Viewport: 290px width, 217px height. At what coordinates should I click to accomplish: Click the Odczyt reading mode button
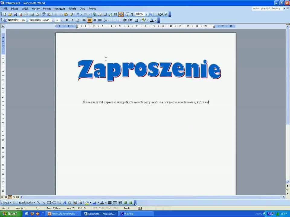[162, 14]
